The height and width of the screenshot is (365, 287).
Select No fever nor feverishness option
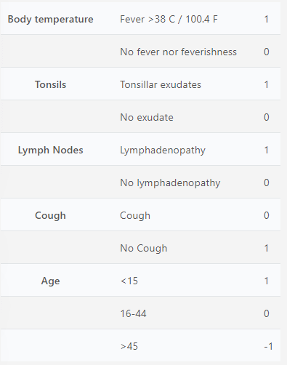click(178, 52)
